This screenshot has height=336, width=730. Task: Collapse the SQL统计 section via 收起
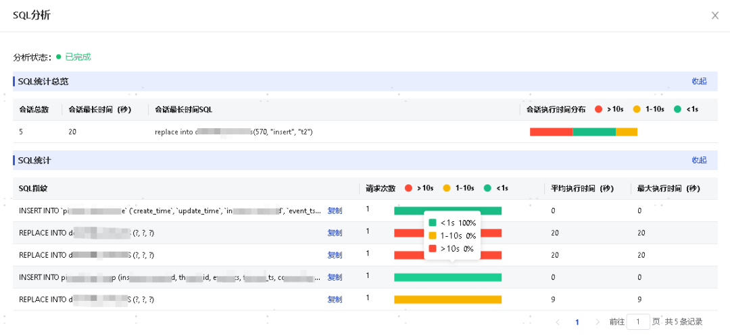[x=699, y=161]
